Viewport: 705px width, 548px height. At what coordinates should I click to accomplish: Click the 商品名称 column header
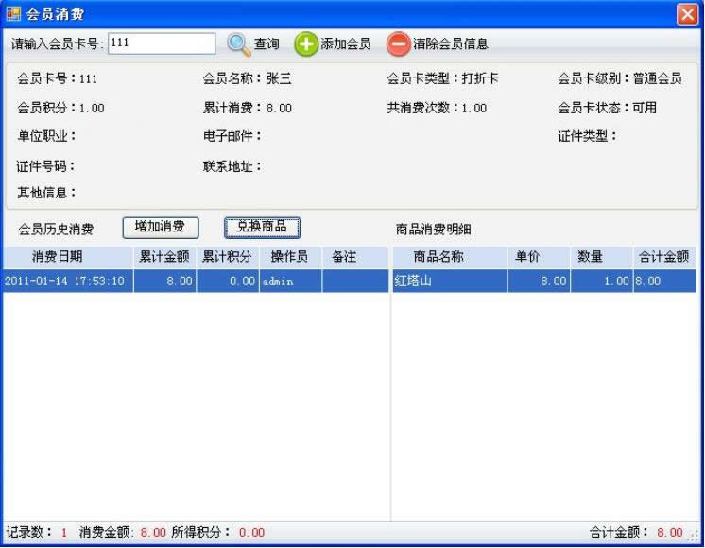[x=450, y=257]
